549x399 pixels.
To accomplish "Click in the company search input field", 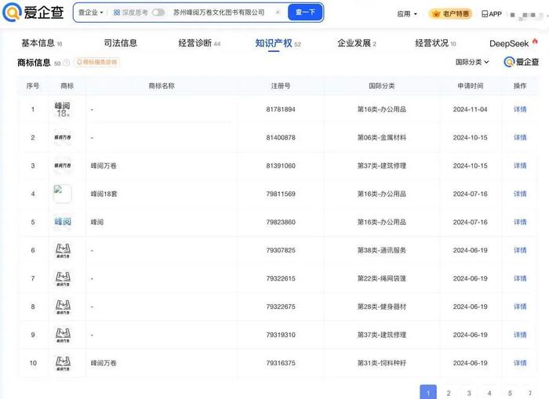I will [220, 13].
